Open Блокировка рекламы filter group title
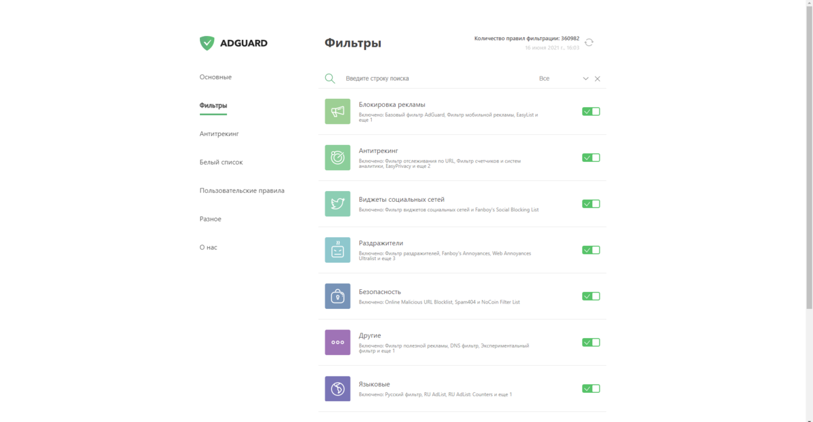The width and height of the screenshot is (813, 422). (392, 105)
